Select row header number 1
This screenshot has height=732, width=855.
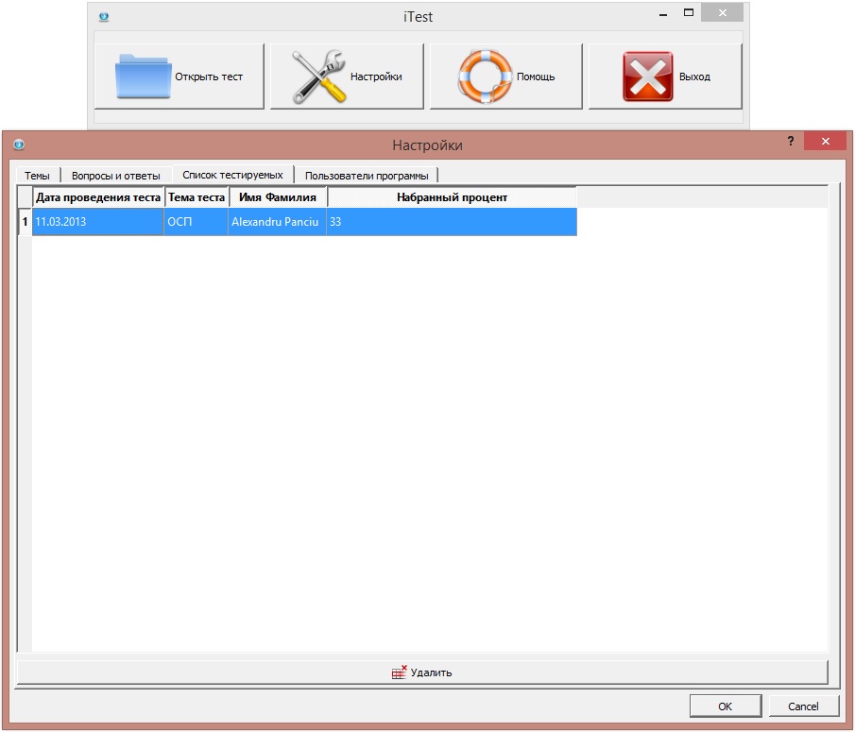[26, 222]
